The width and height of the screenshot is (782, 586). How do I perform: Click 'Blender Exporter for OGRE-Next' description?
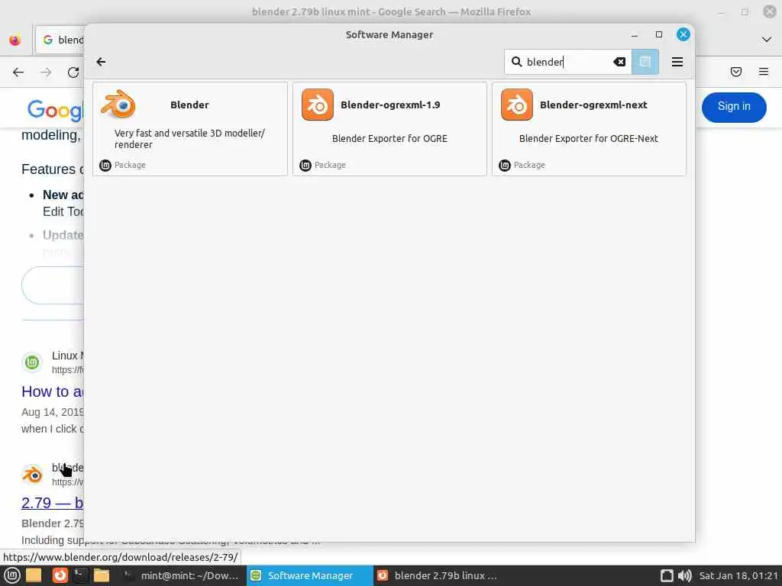tap(589, 139)
